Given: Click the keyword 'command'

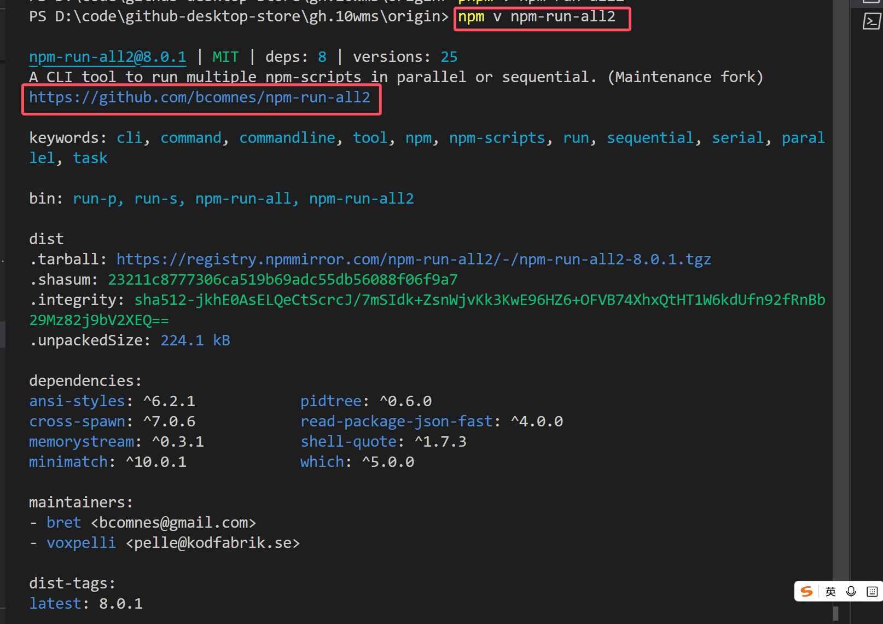Looking at the screenshot, I should [191, 138].
